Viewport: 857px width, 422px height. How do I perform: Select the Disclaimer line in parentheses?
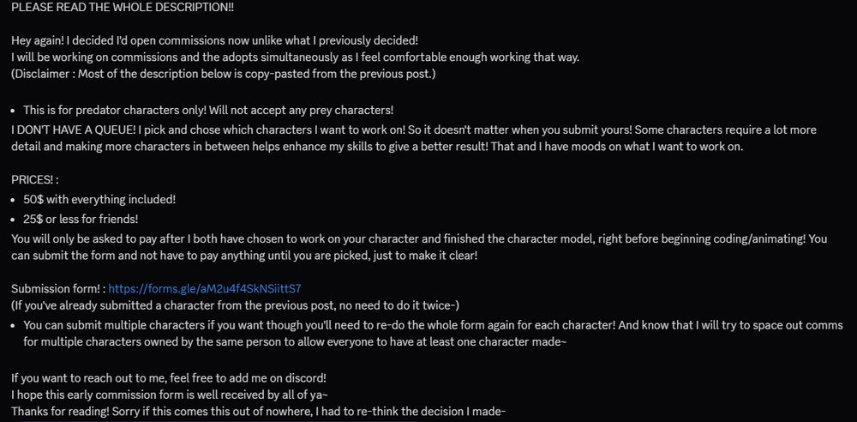(223, 74)
